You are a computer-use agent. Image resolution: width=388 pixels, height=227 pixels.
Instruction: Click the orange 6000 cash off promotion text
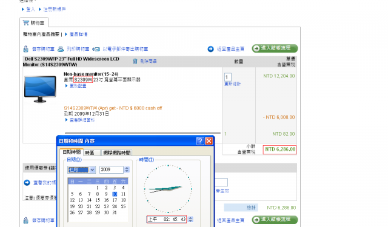point(113,108)
